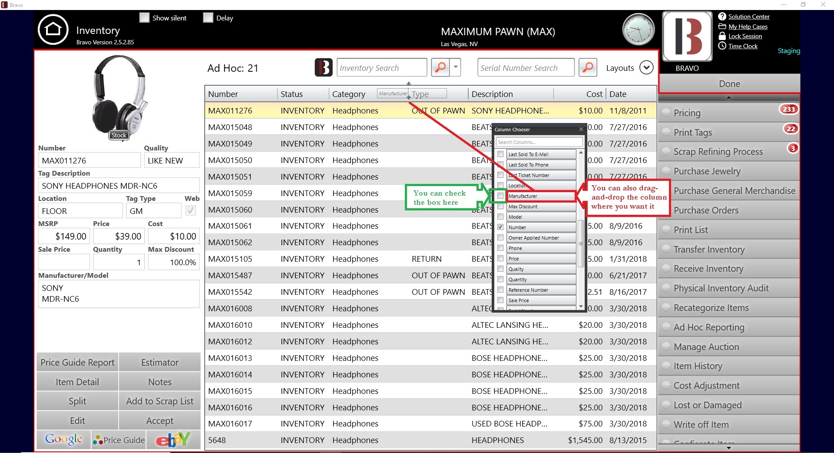Toggle the Web checkbox
Image resolution: width=834 pixels, height=453 pixels.
(x=190, y=211)
